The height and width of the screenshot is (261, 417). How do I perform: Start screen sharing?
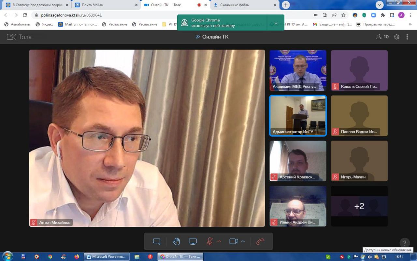193,241
